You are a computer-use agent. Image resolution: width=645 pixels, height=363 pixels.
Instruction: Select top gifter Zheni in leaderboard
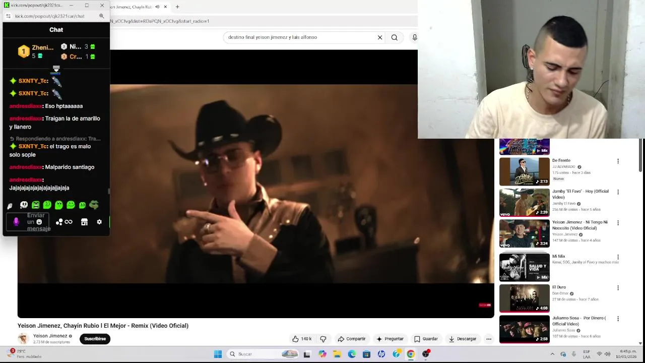click(35, 51)
